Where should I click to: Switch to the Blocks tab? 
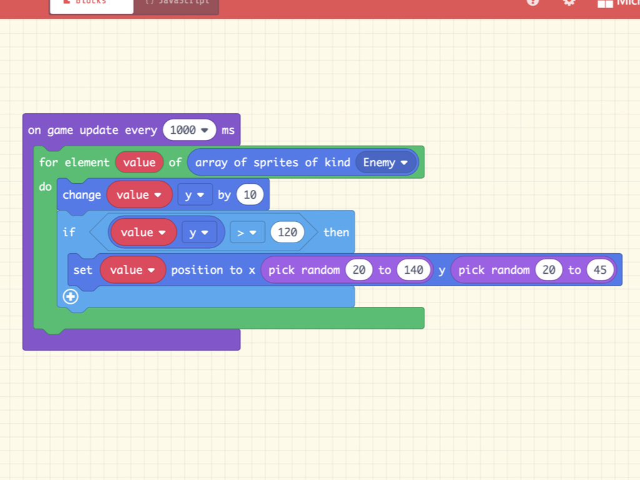[91, 5]
